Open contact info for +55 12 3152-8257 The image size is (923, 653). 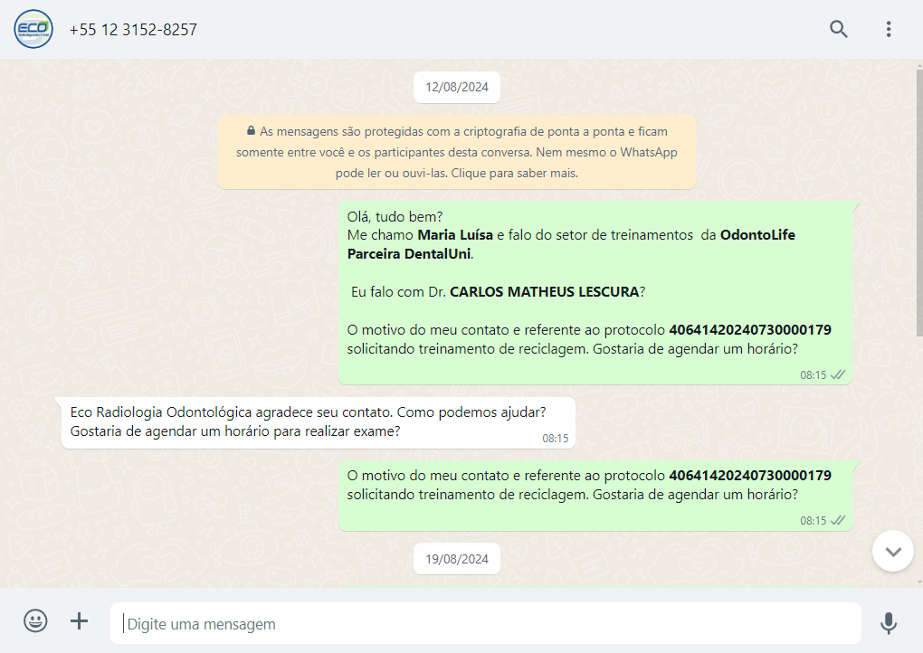coord(133,30)
